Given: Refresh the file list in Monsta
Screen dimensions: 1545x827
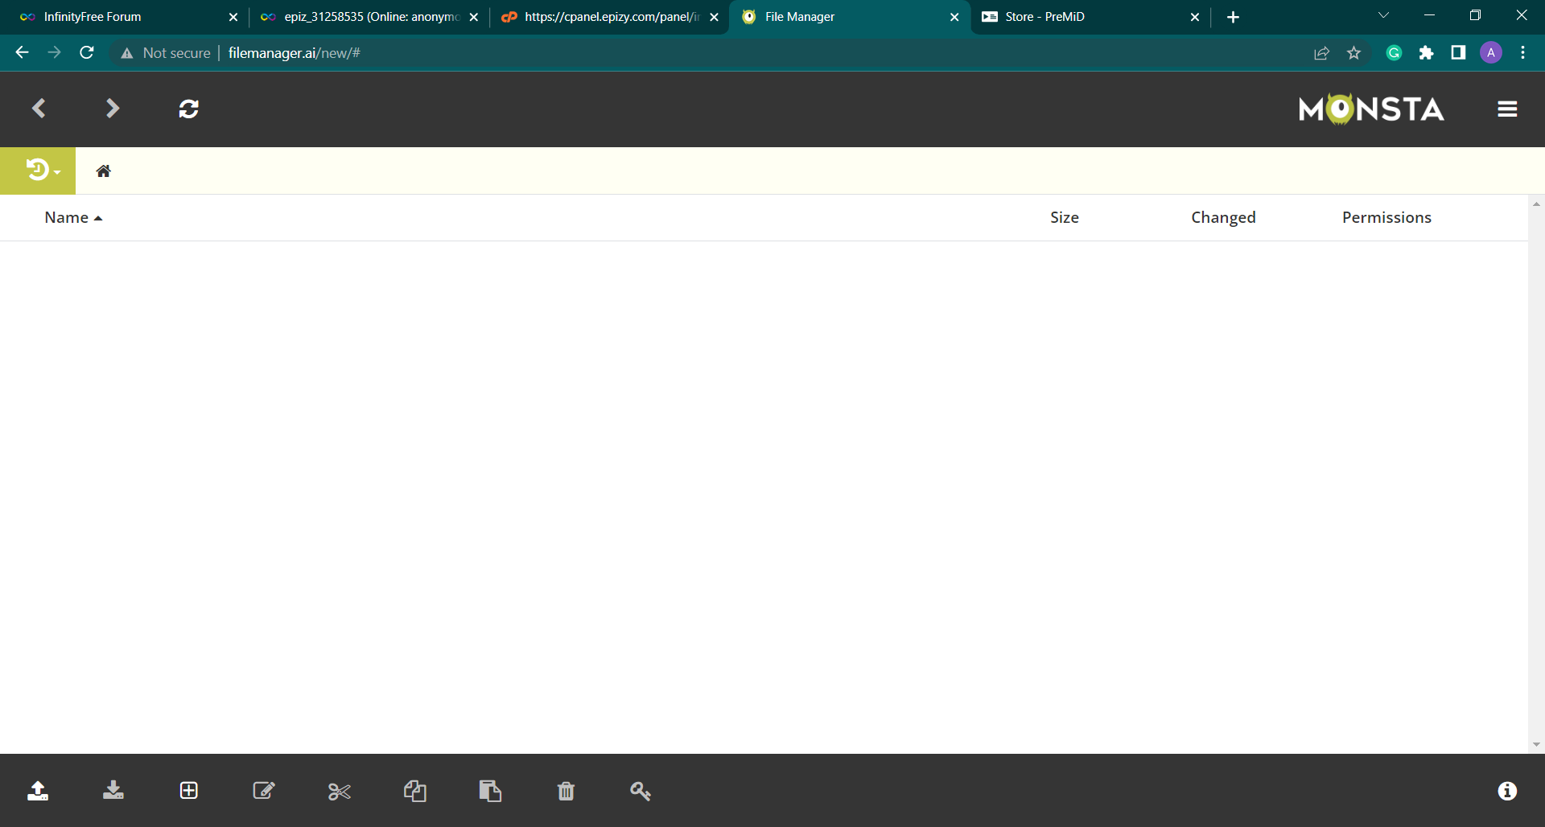Looking at the screenshot, I should [189, 109].
